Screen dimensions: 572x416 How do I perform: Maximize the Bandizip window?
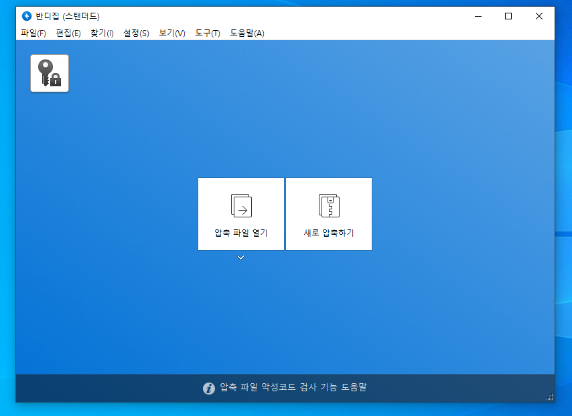point(508,16)
